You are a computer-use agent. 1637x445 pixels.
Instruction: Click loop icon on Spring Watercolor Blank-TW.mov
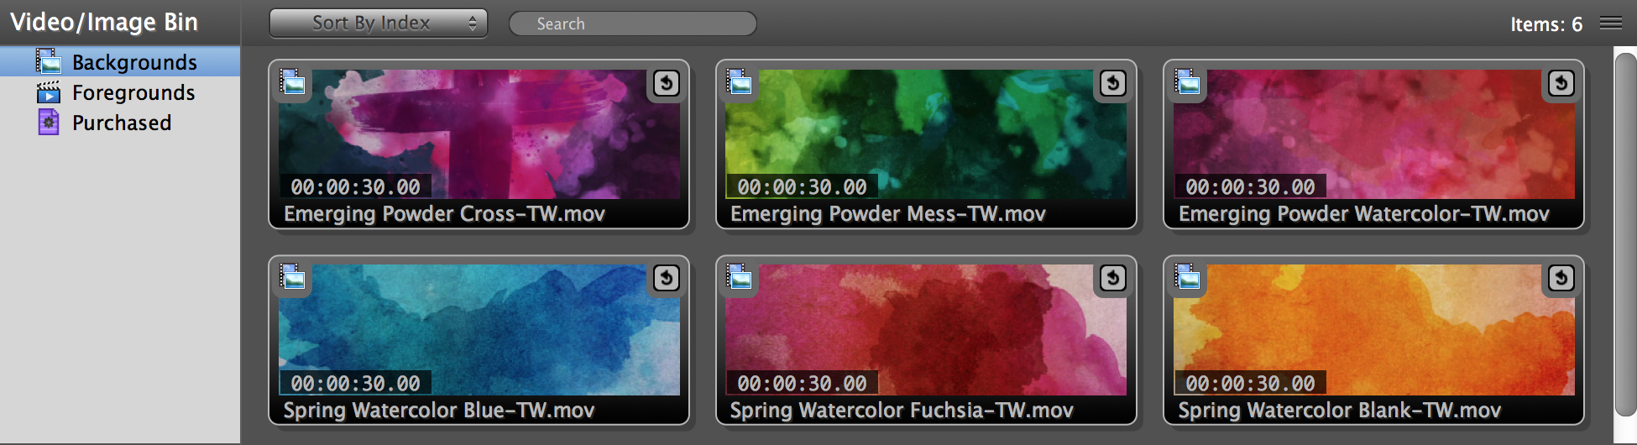coord(1561,278)
